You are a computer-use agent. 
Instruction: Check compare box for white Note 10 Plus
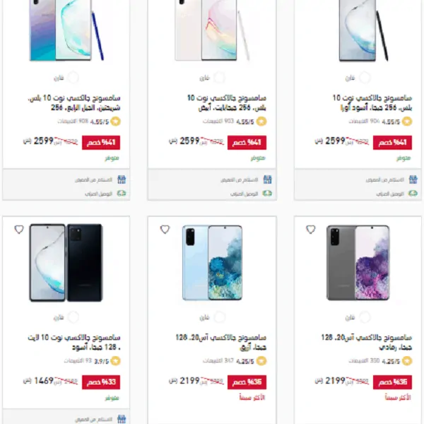pyautogui.click(x=219, y=78)
